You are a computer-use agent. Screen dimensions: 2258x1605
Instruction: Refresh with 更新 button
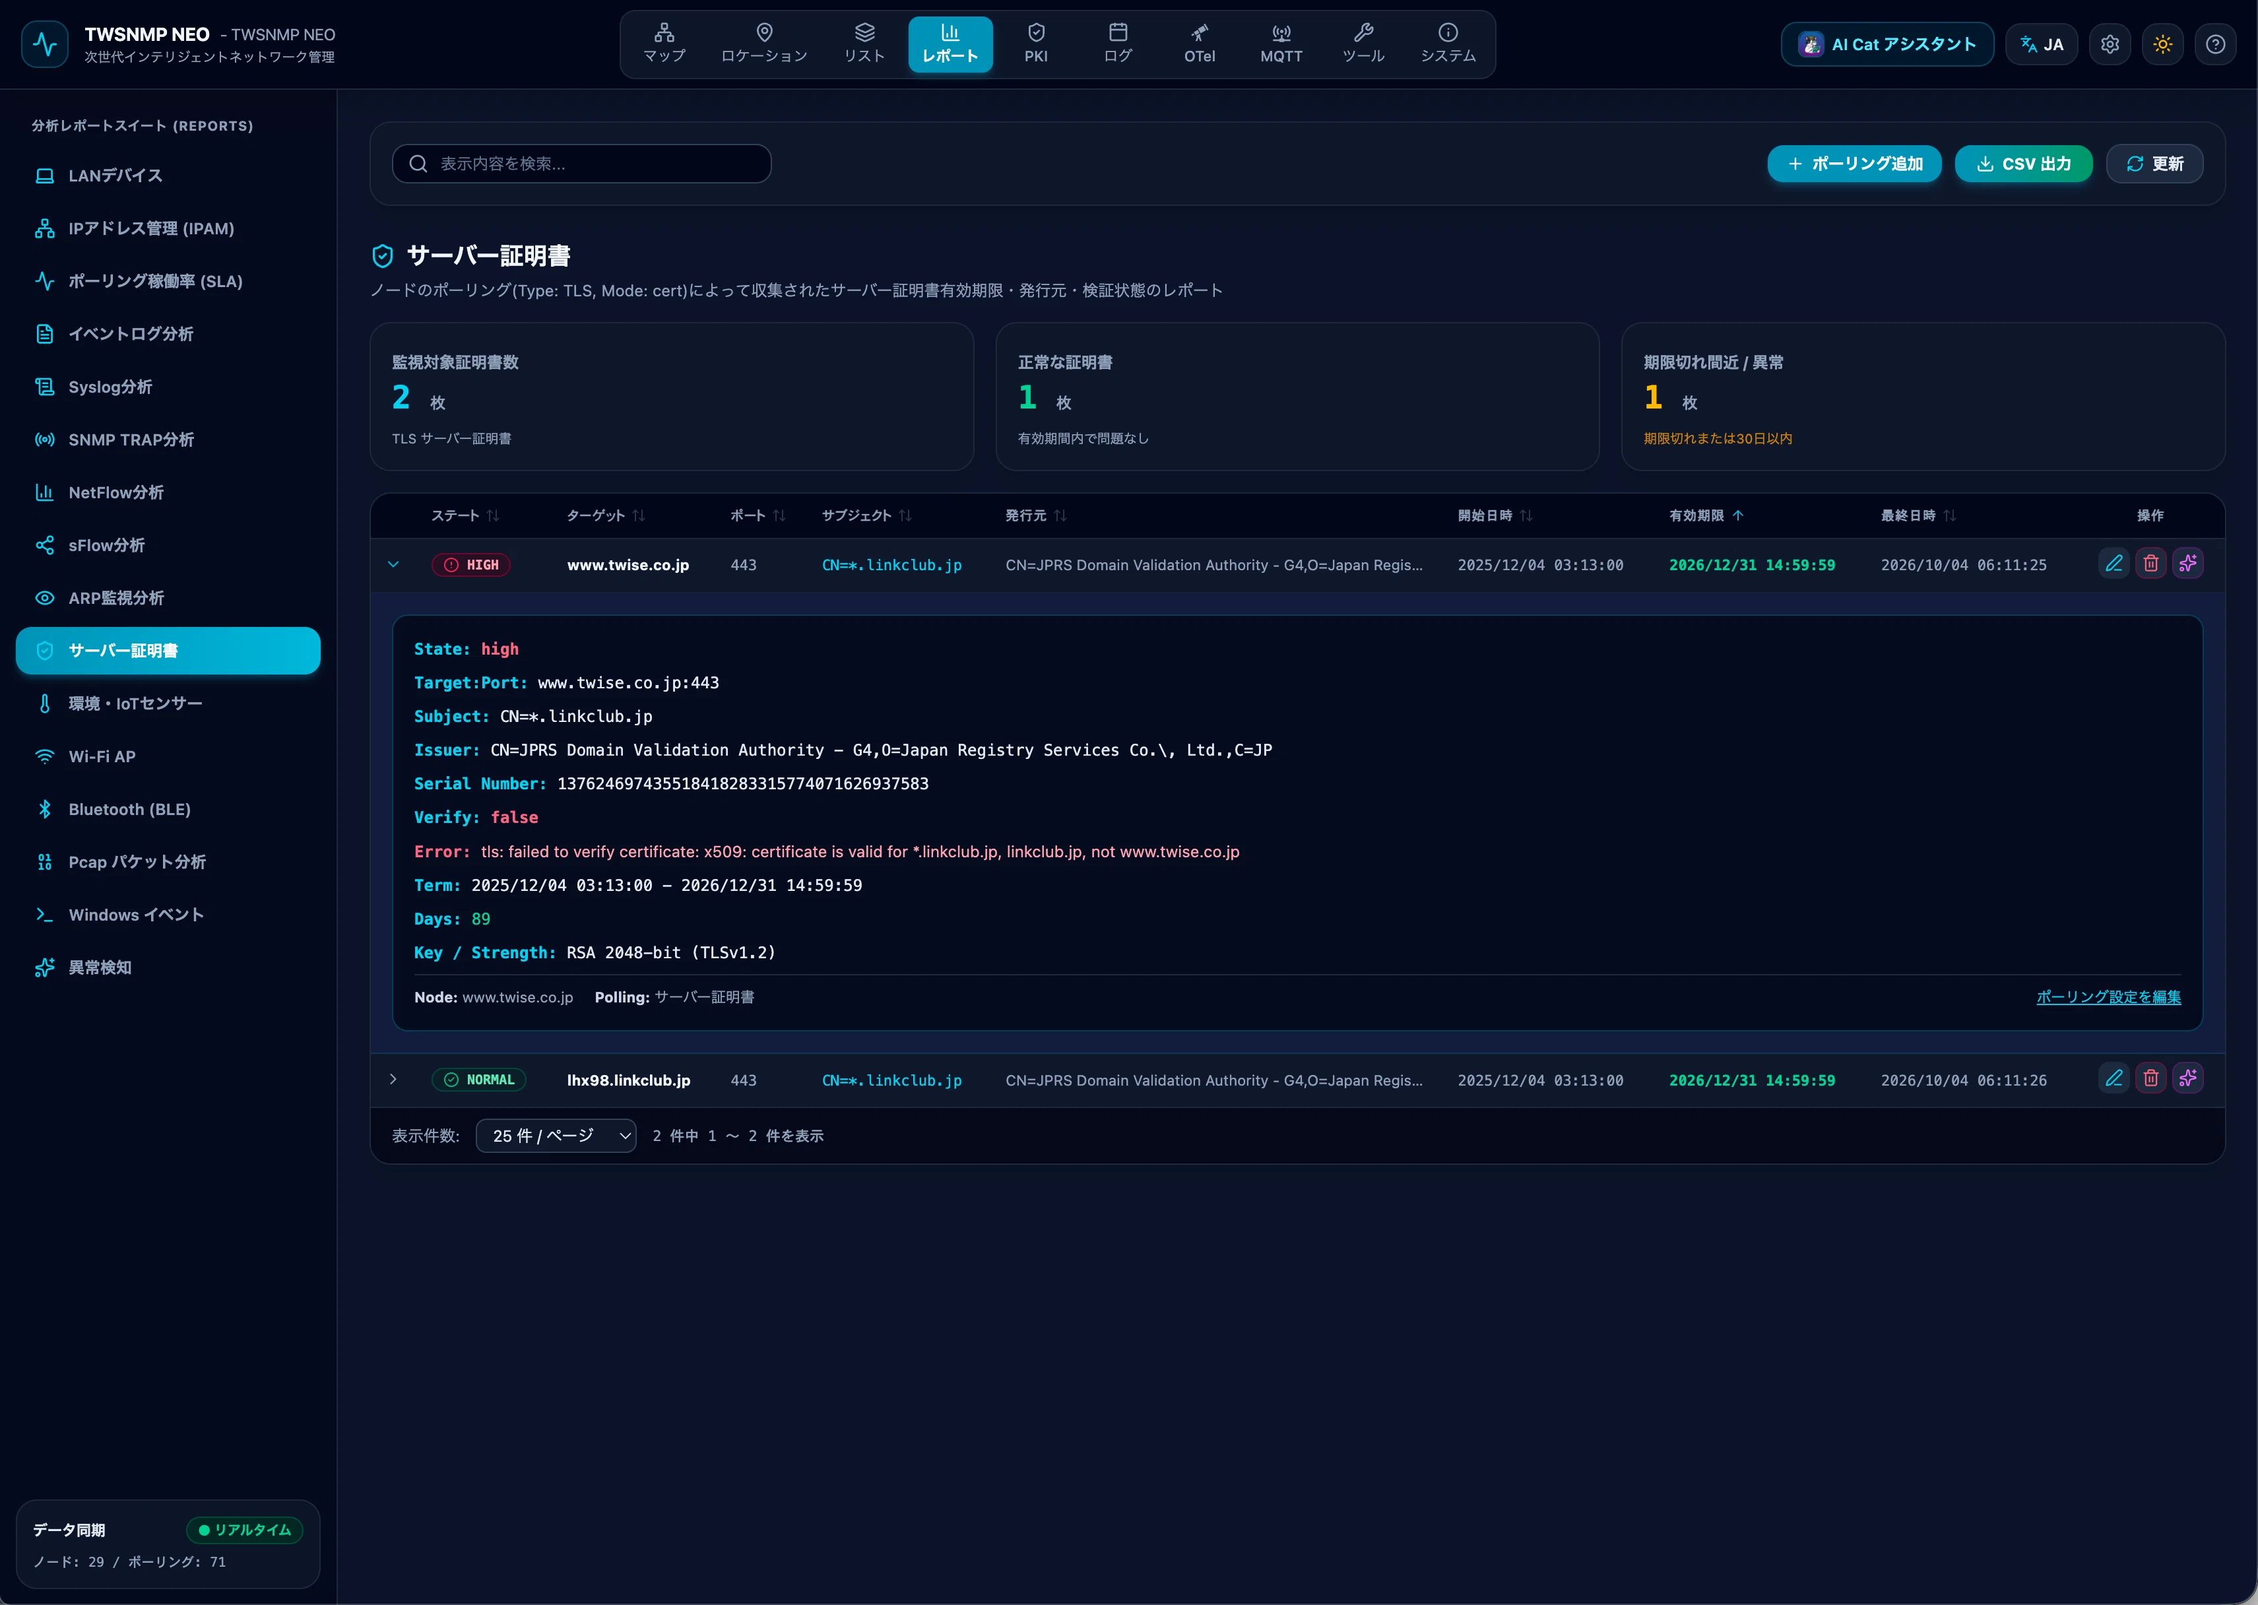point(2154,164)
